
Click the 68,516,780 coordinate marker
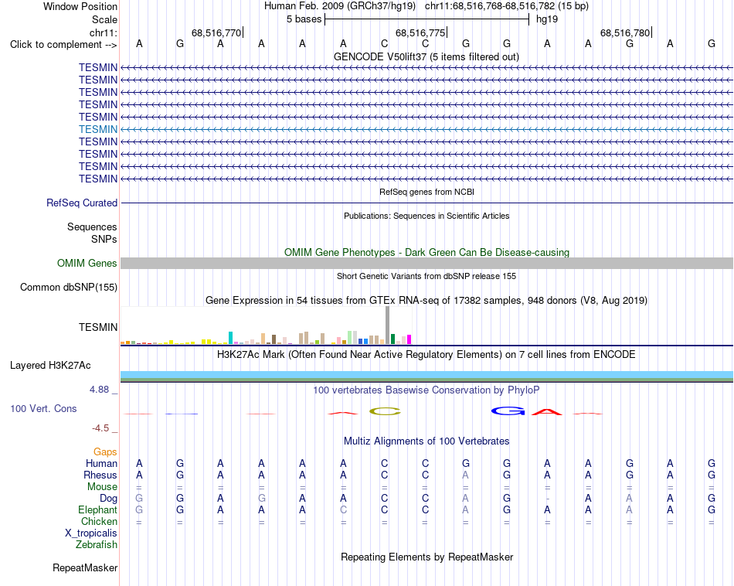(626, 32)
